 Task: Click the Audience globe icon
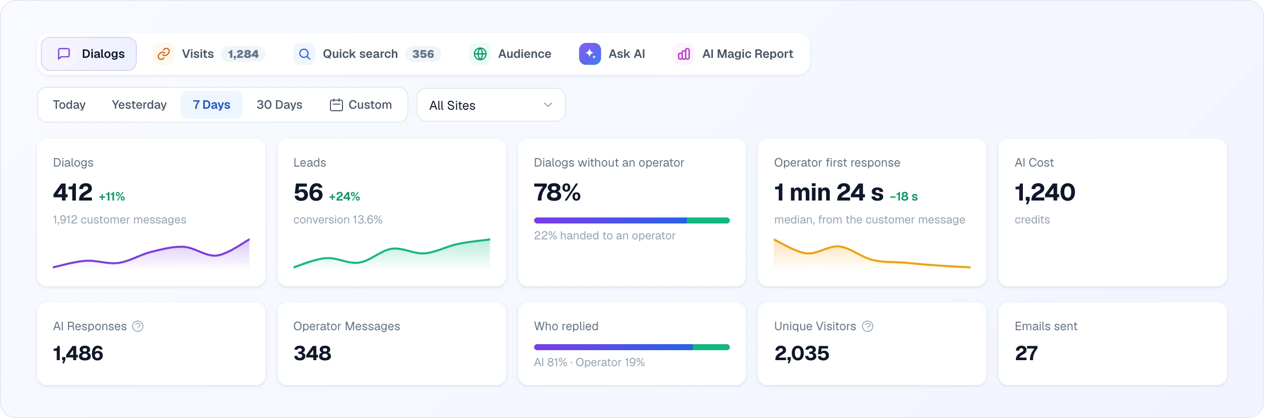[480, 54]
